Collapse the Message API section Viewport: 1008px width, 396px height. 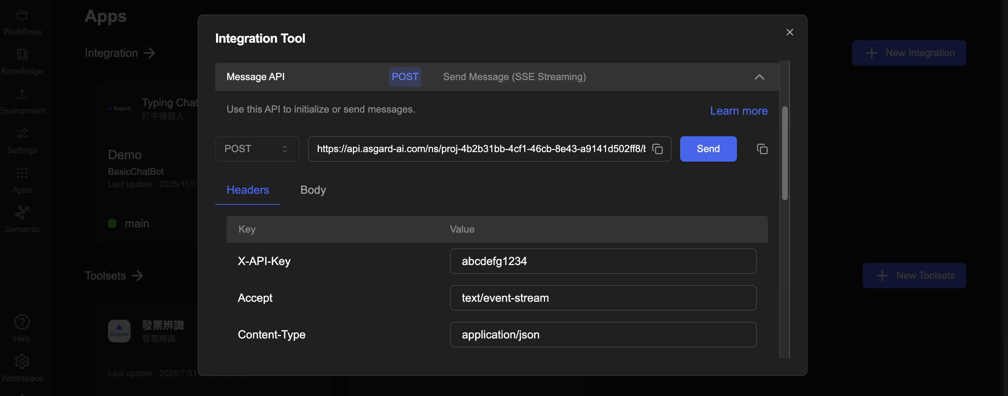click(x=759, y=77)
